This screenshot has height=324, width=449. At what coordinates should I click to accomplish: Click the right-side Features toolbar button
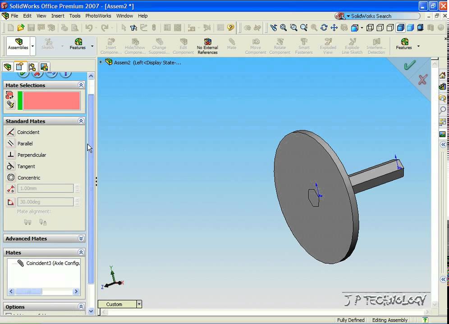(404, 44)
